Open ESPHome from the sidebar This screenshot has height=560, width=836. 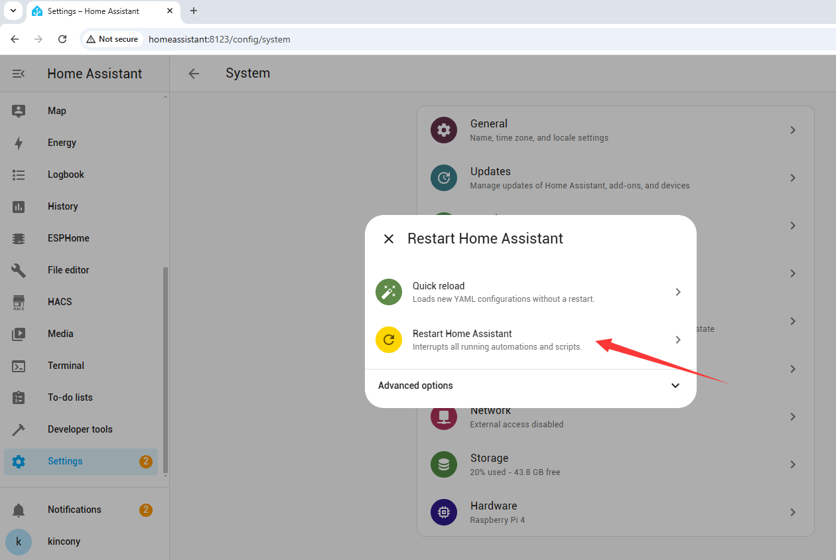(68, 238)
